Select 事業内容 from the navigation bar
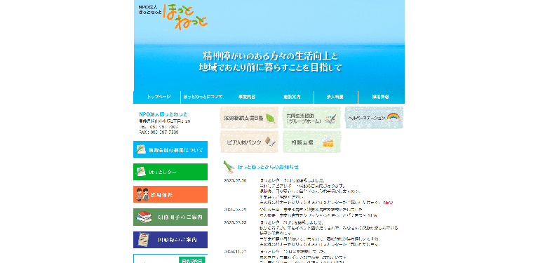This screenshot has height=263, width=538. (x=247, y=97)
